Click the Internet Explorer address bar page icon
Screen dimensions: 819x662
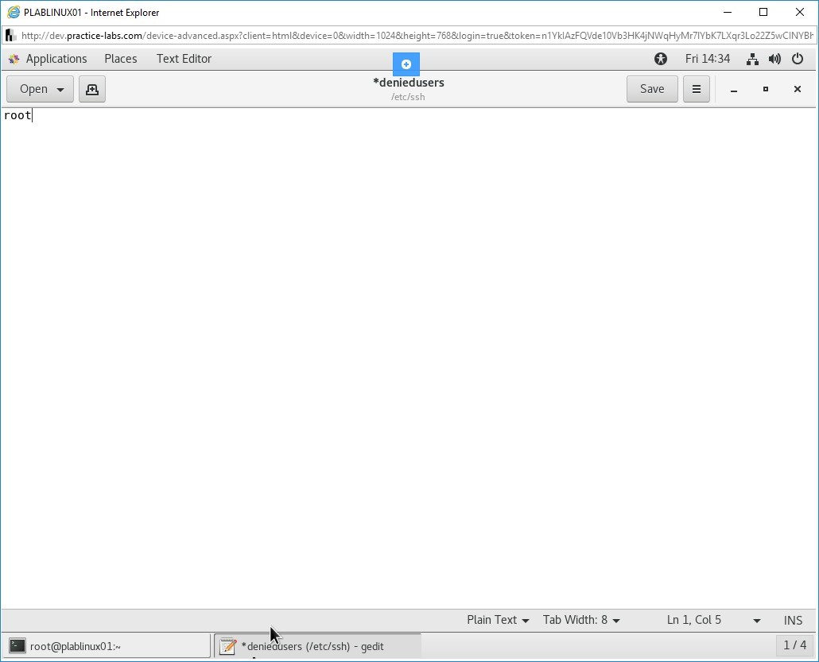(x=11, y=36)
